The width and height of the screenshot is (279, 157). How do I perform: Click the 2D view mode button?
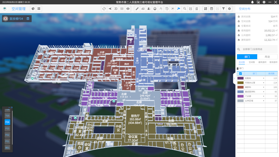[116, 9]
